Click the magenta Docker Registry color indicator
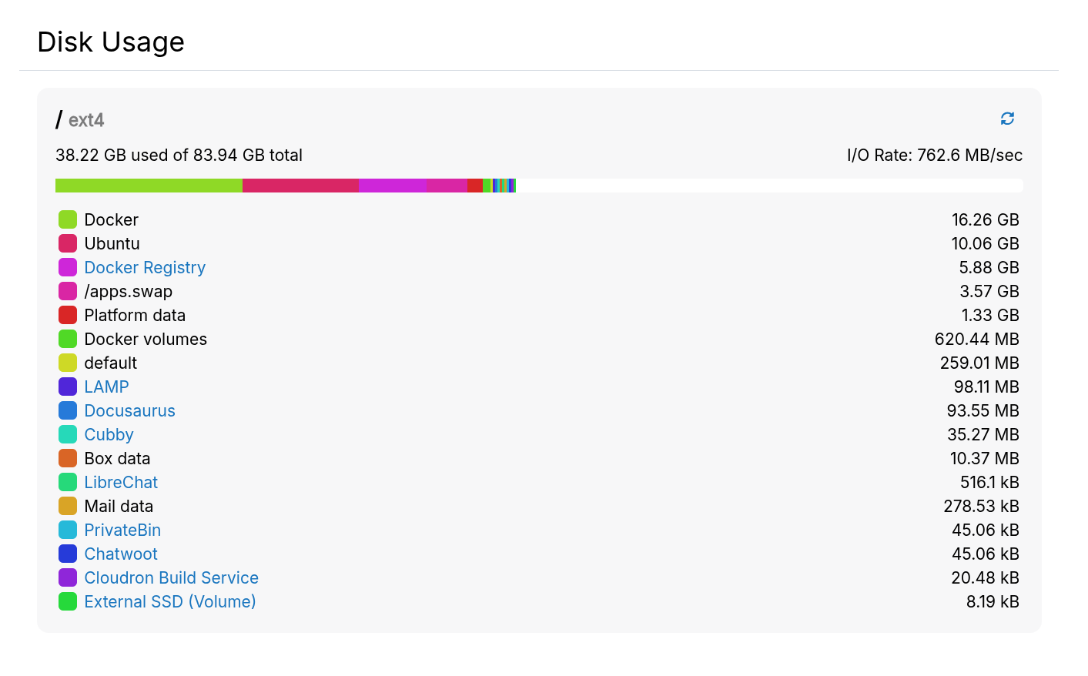This screenshot has height=676, width=1088. click(67, 267)
